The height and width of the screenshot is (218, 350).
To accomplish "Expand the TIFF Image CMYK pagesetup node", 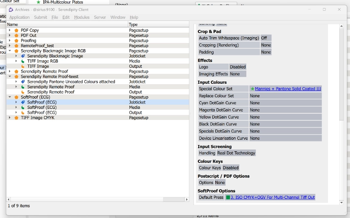I will 10,118.
